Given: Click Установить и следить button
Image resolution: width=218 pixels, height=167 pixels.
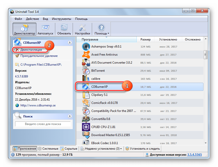Looking at the screenshot, I should [x=143, y=149].
